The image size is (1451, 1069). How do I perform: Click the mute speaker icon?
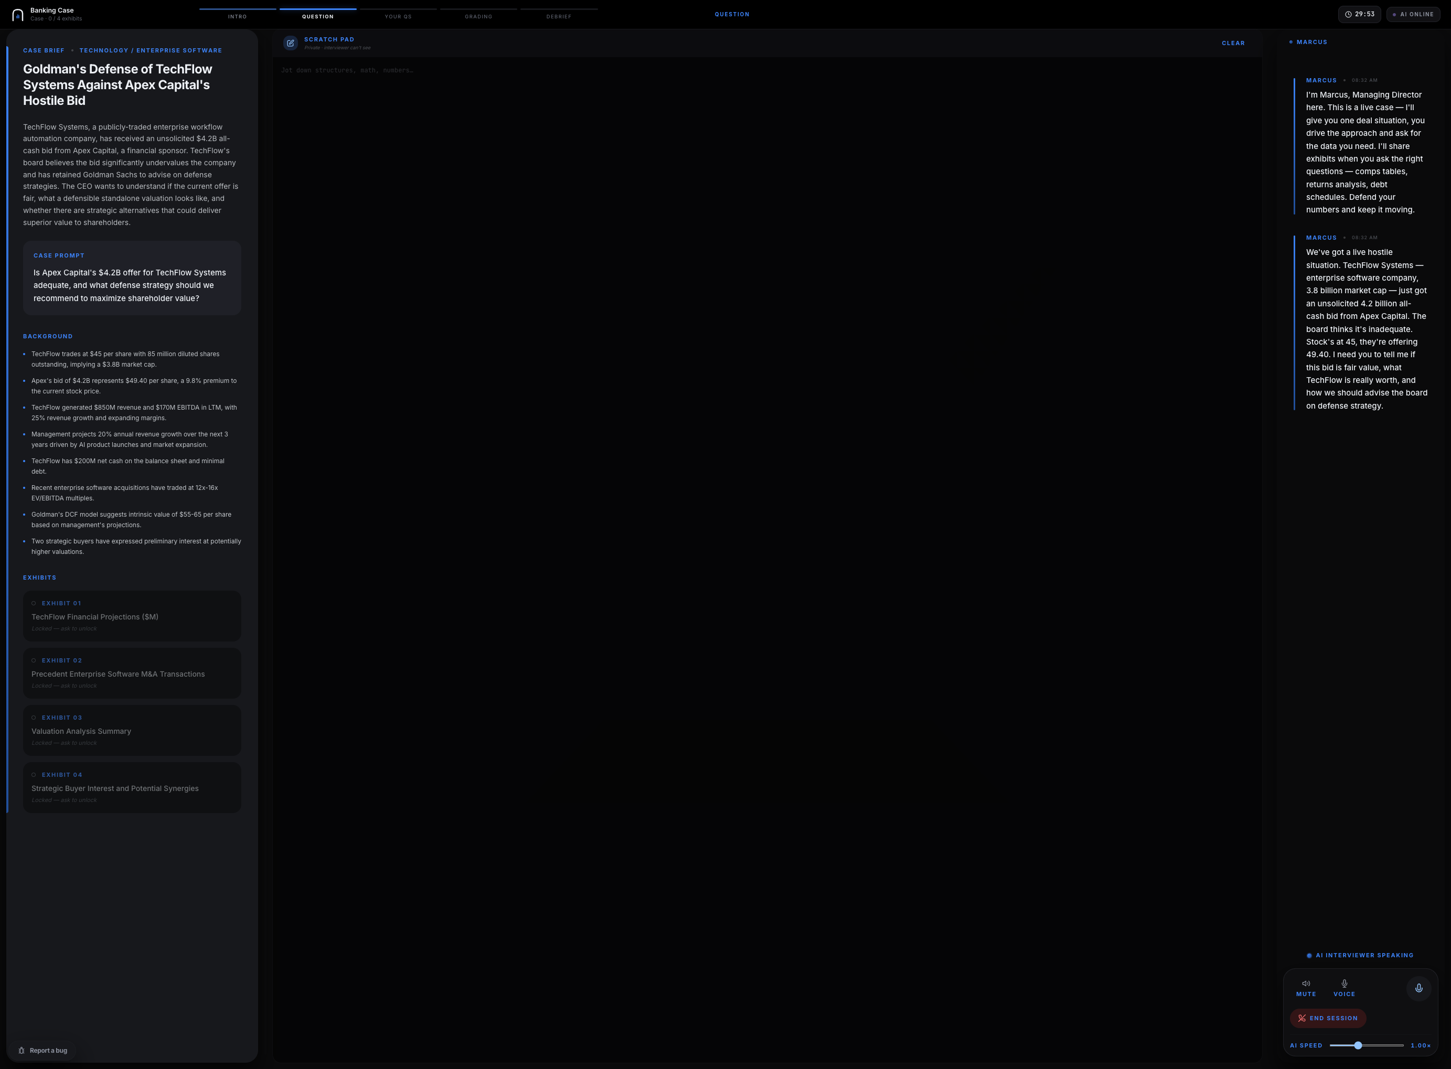click(x=1306, y=983)
